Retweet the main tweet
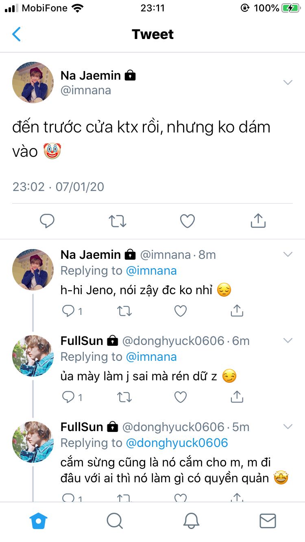This screenshot has width=305, height=542. click(118, 221)
